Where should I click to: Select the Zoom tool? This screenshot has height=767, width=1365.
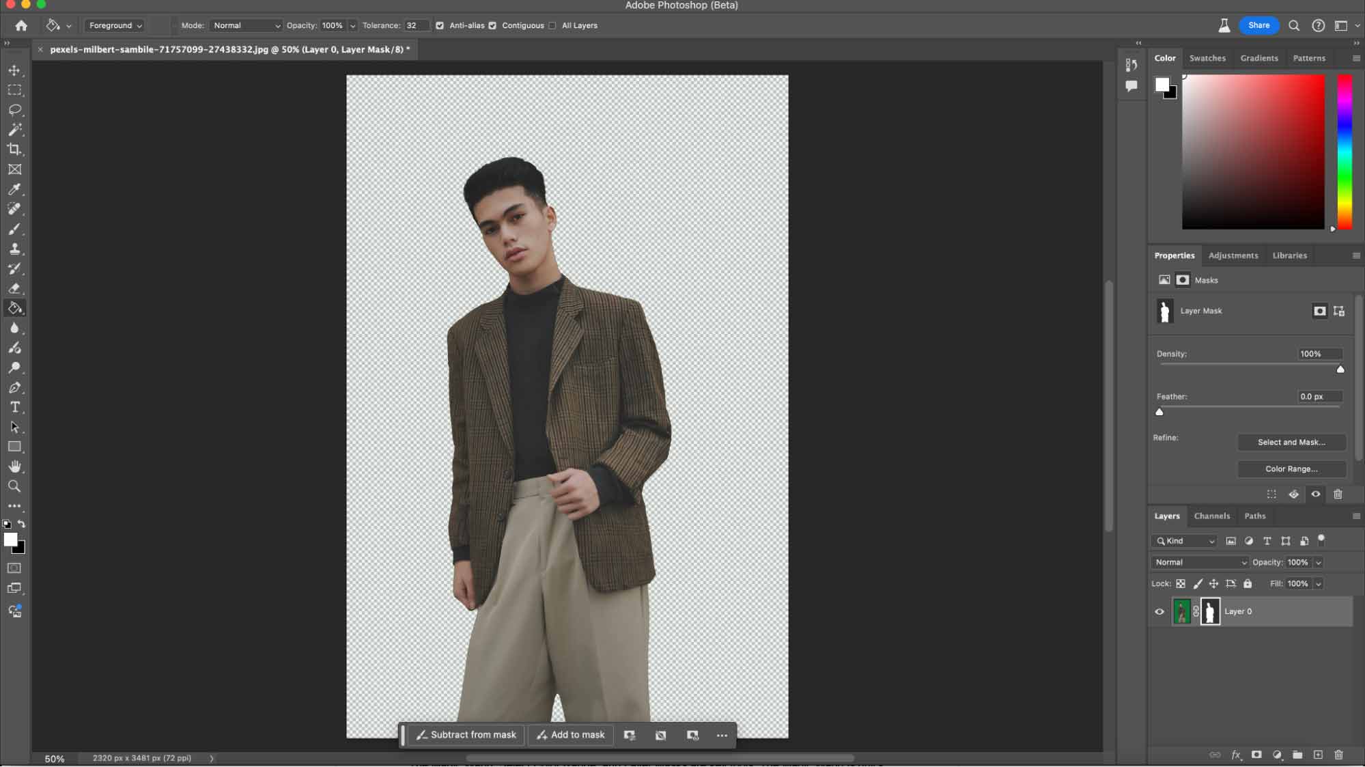coord(14,486)
